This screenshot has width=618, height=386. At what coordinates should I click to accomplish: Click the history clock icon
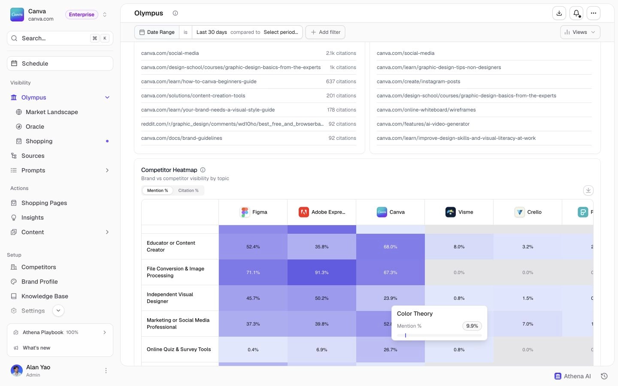pos(604,376)
